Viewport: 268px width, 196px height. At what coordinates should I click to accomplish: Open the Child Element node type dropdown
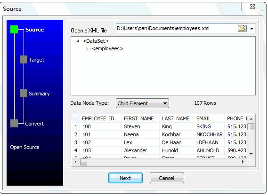tap(142, 103)
